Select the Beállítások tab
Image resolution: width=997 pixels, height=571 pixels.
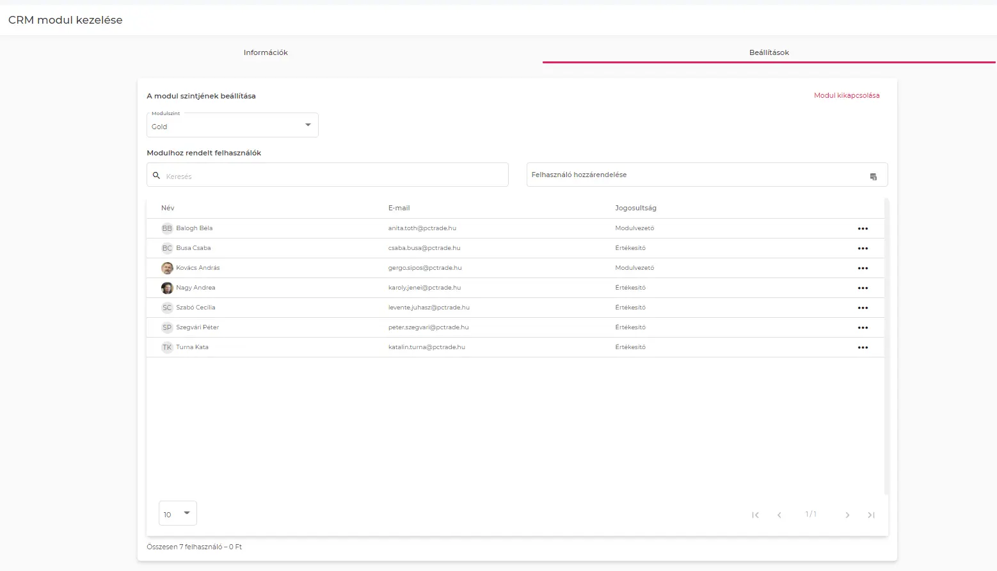tap(769, 52)
